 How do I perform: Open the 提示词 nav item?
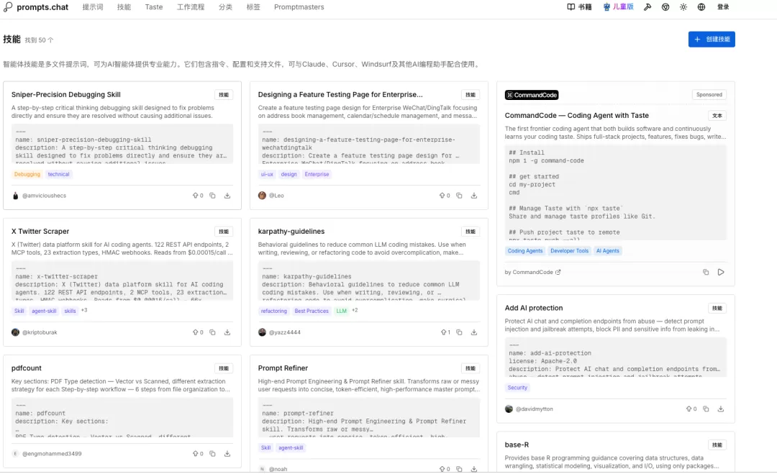point(93,7)
